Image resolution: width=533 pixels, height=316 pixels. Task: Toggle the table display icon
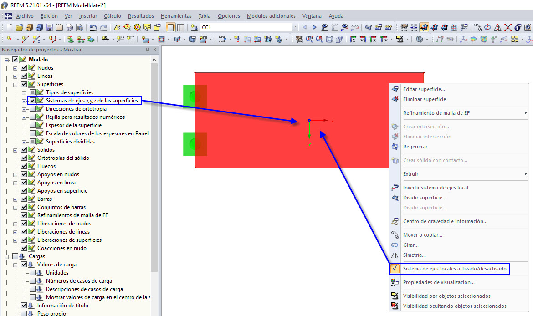181,27
